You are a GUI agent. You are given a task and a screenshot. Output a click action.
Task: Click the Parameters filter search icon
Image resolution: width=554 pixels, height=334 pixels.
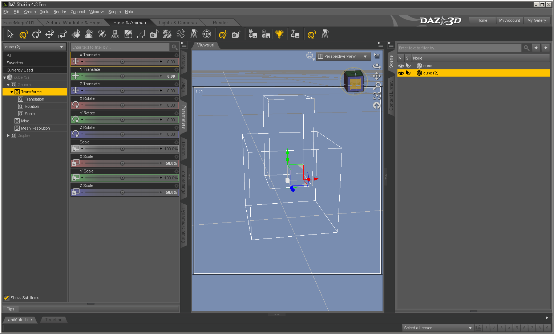point(175,47)
